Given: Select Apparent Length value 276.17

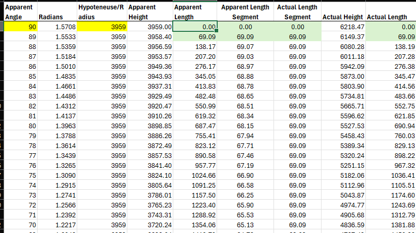Looking at the screenshot, I should pos(195,66).
